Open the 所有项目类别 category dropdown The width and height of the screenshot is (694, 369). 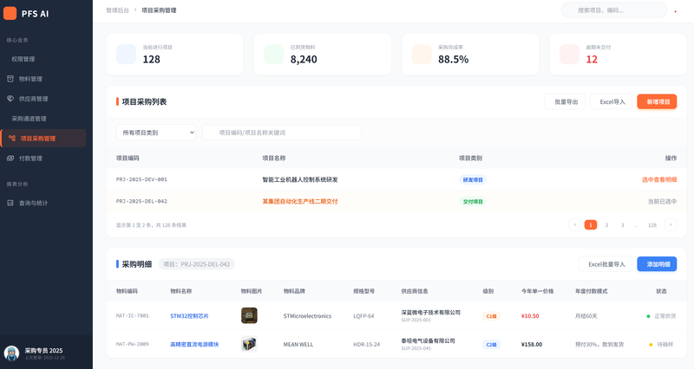click(x=156, y=133)
